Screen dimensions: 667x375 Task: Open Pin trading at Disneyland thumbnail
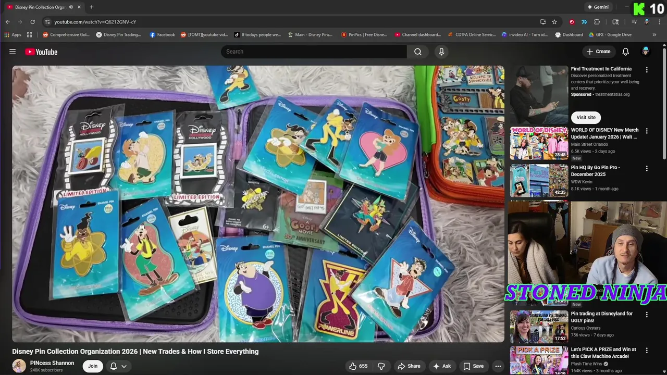[539, 327]
